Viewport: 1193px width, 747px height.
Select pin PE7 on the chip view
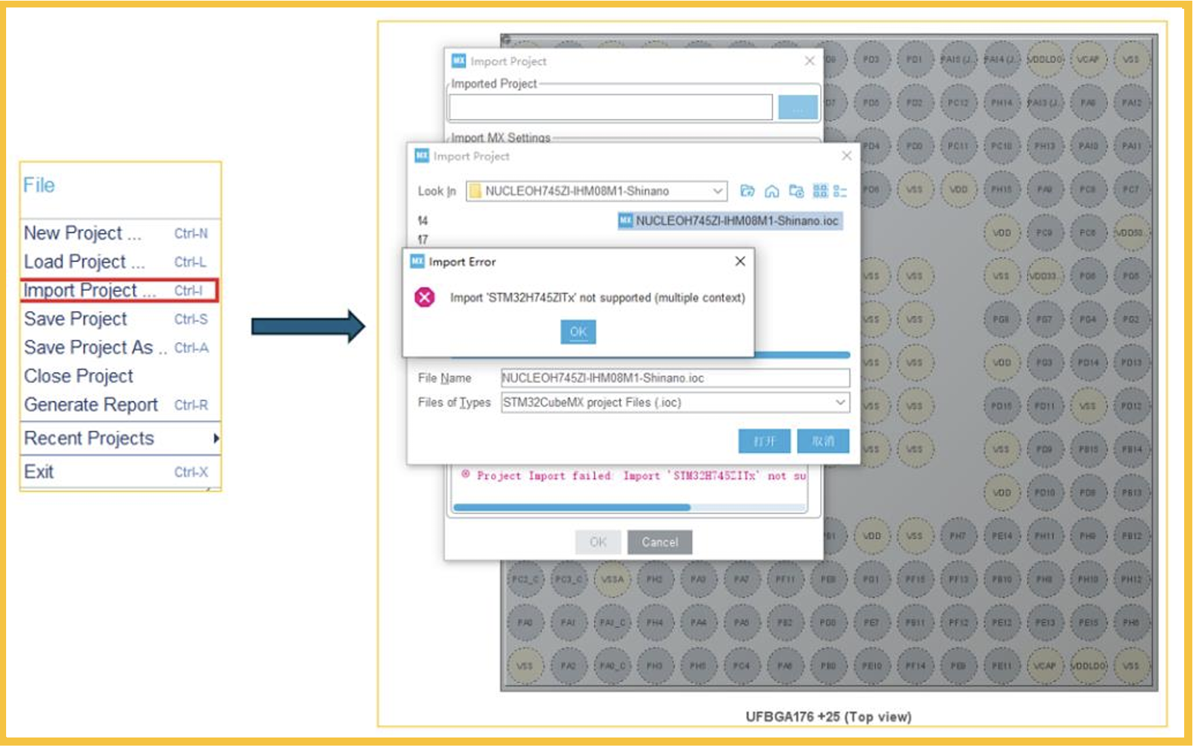[x=871, y=622]
